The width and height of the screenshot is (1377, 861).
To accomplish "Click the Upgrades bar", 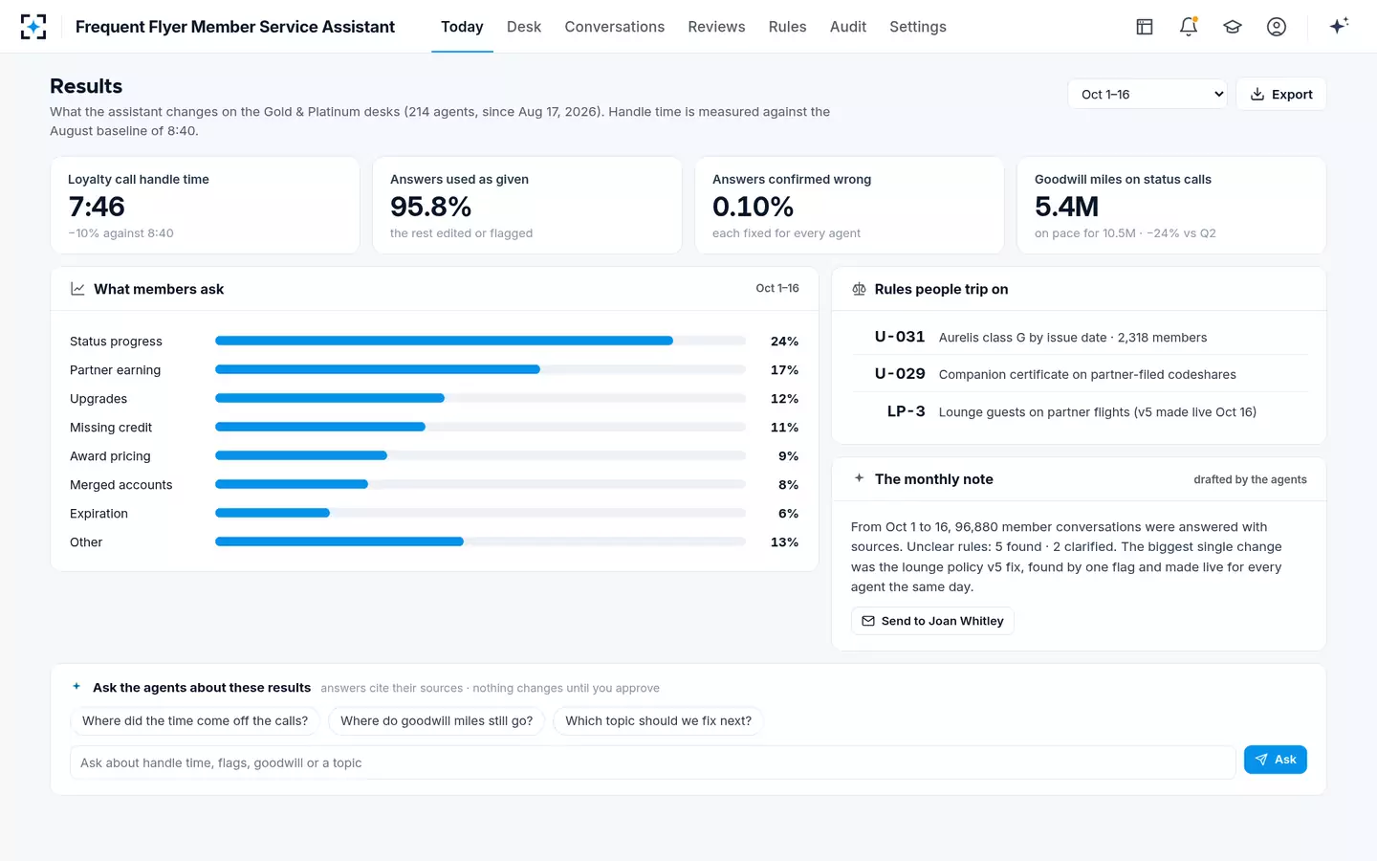I will [x=480, y=398].
